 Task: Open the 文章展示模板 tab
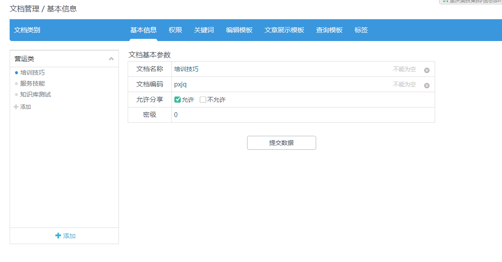coord(284,30)
